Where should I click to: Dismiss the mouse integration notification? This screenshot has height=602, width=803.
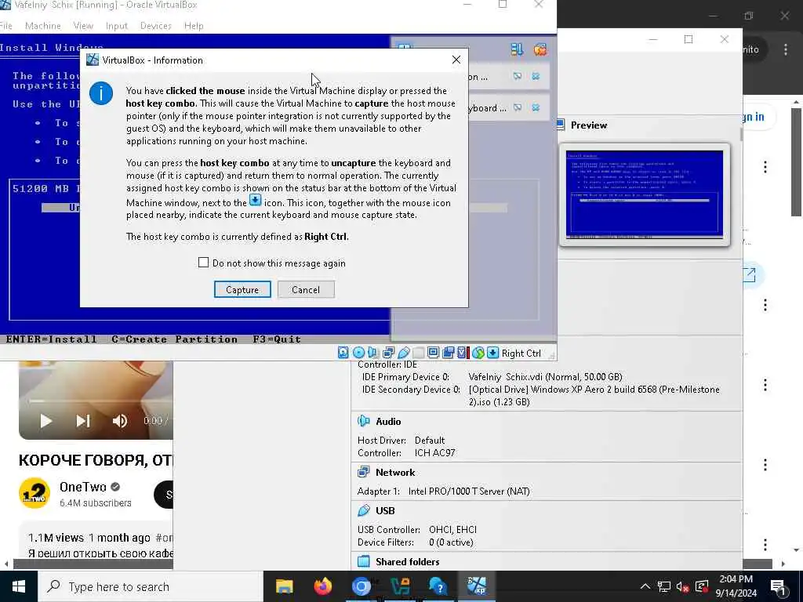pyautogui.click(x=536, y=76)
